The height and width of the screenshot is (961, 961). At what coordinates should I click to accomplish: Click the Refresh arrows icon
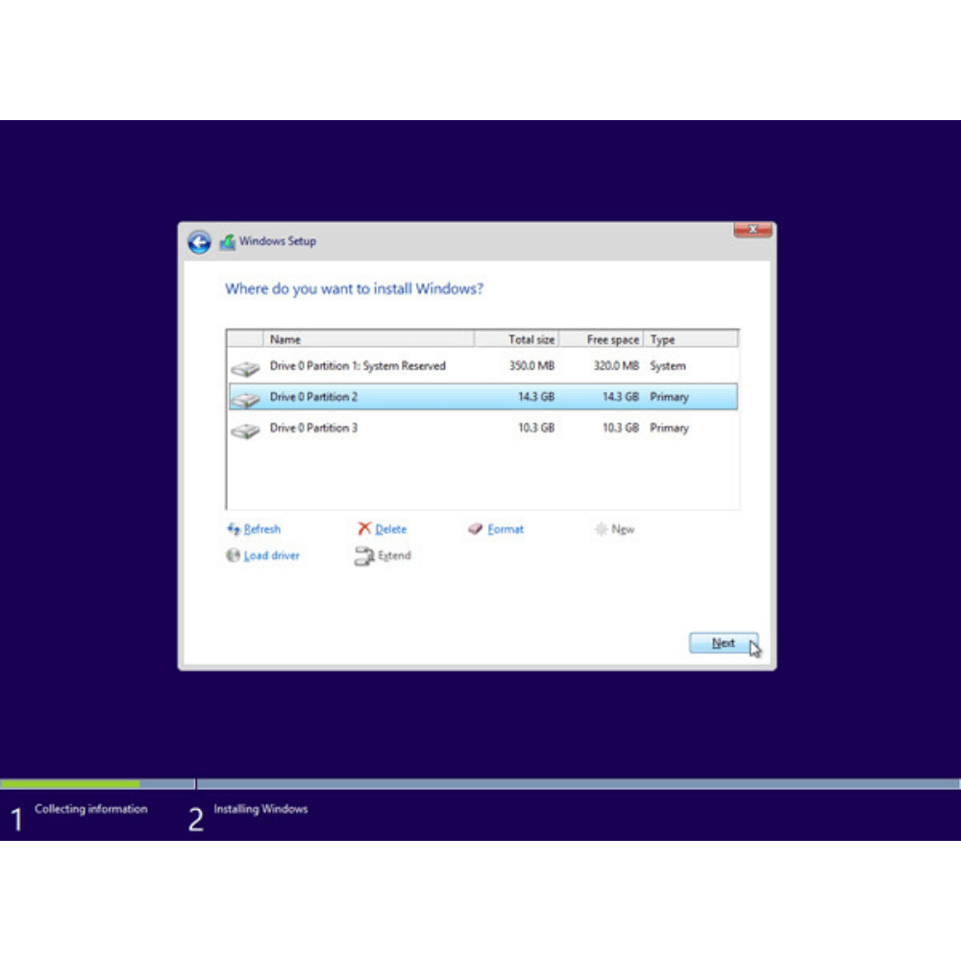pos(234,530)
